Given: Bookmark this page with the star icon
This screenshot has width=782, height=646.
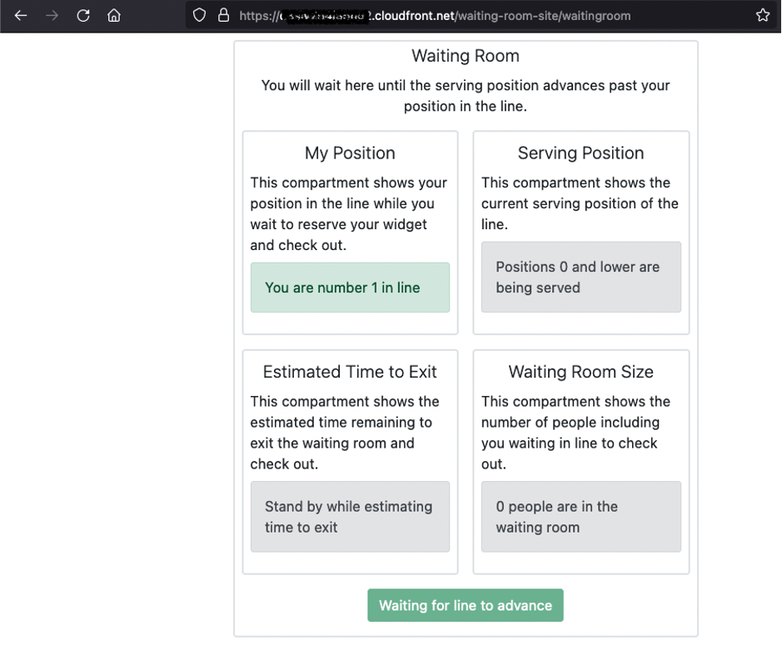Looking at the screenshot, I should click(763, 16).
